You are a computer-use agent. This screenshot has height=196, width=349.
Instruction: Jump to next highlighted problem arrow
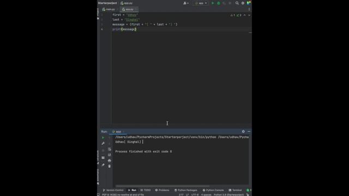(x=249, y=15)
